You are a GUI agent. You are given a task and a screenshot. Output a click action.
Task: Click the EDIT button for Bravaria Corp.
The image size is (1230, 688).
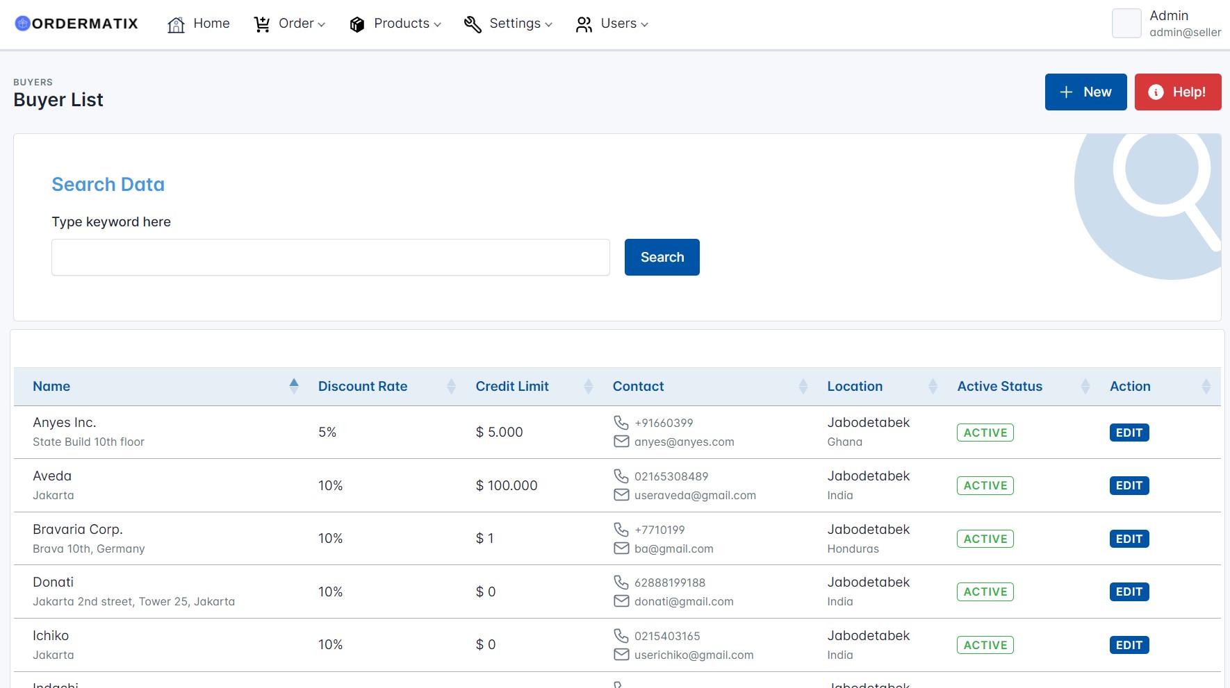(1129, 538)
